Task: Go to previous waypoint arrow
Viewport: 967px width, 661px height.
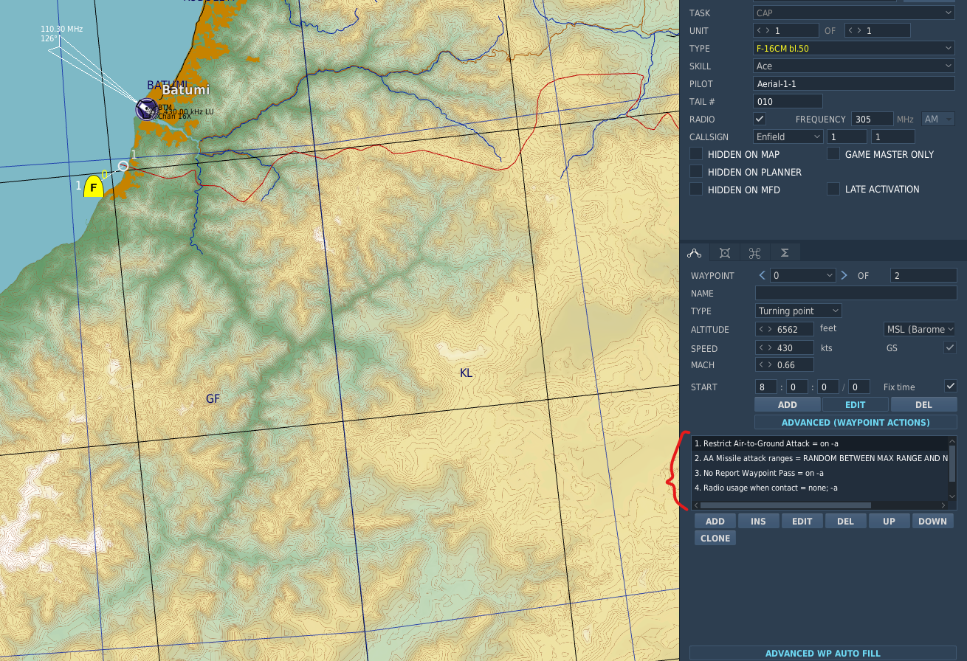Action: click(x=763, y=275)
